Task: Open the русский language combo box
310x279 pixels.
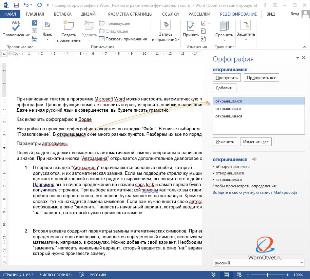Action: [x=258, y=263]
